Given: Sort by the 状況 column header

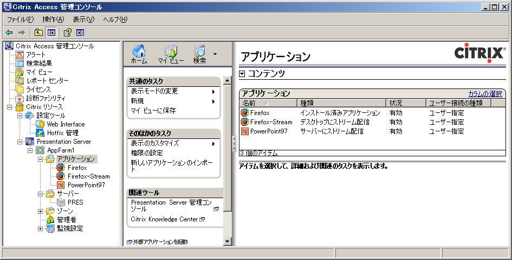Looking at the screenshot, I should 406,103.
